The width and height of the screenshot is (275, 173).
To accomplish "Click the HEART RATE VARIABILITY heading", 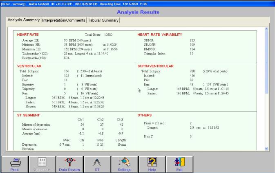I will 160,35.
